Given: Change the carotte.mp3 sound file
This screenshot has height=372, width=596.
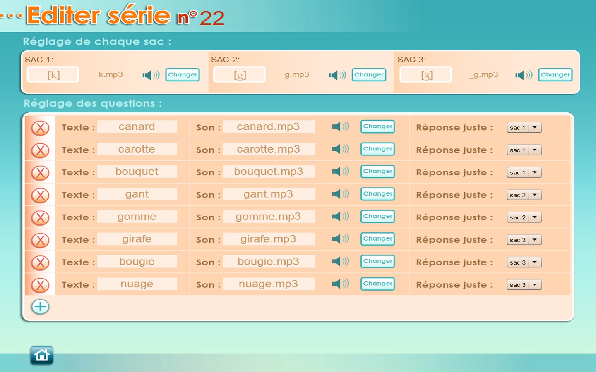Looking at the screenshot, I should tap(378, 149).
